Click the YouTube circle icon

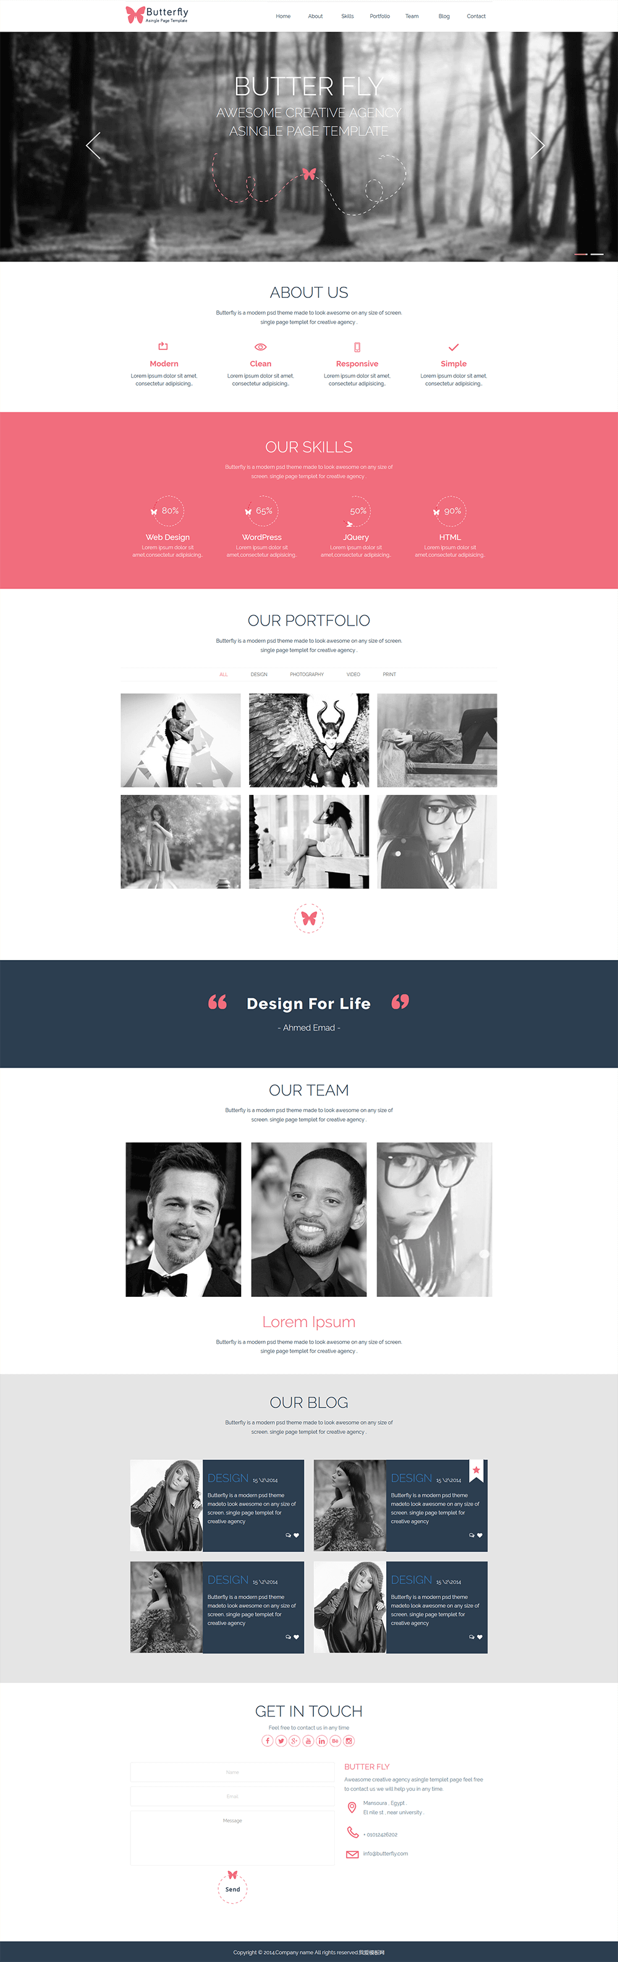(308, 1741)
